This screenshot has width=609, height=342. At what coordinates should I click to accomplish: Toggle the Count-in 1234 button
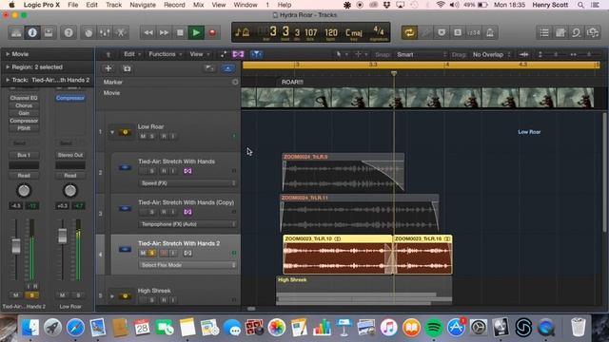click(474, 32)
